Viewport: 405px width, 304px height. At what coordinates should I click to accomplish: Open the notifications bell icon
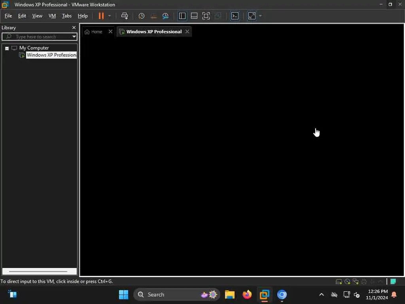click(394, 294)
